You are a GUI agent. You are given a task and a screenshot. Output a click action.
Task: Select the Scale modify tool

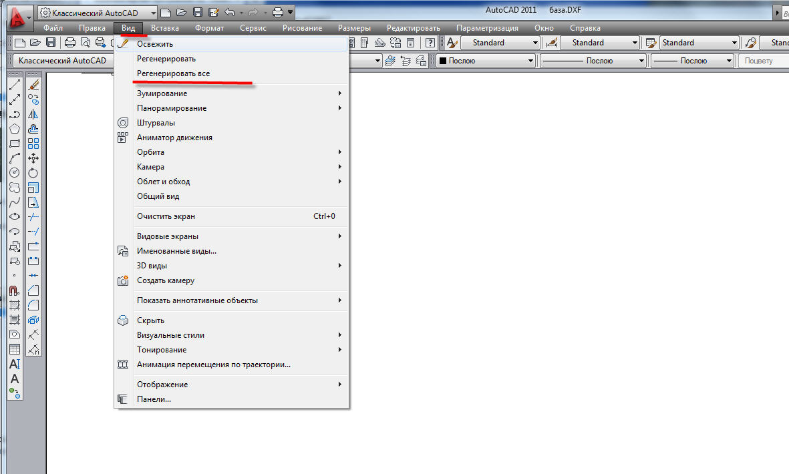point(33,188)
